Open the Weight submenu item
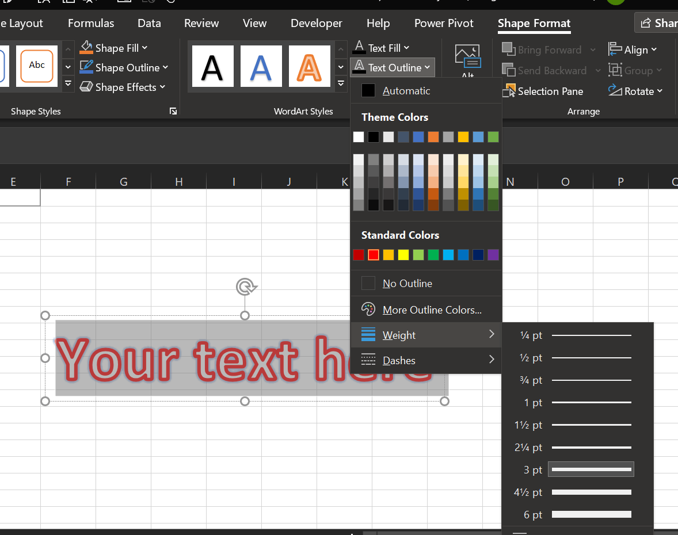 [426, 334]
